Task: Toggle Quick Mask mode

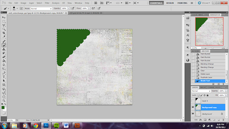Action: 4,113
